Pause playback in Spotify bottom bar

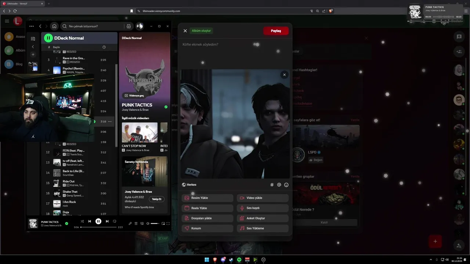pyautogui.click(x=98, y=221)
